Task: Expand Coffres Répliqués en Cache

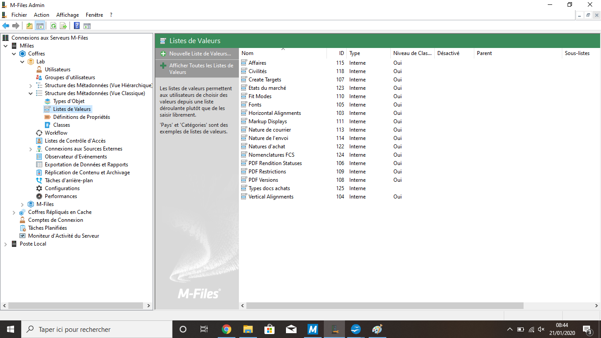Action: click(x=14, y=212)
